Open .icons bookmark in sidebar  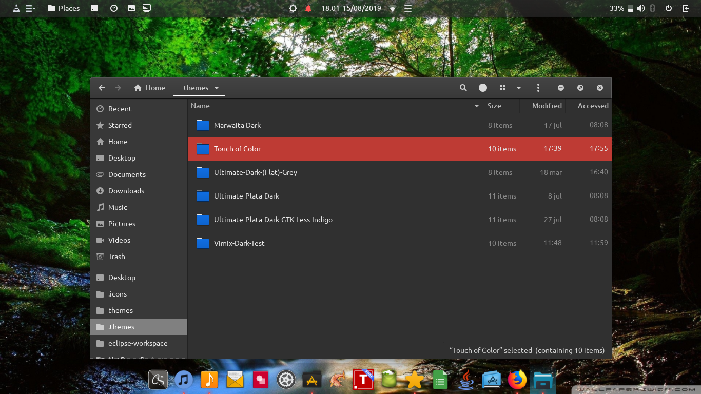[139, 294]
